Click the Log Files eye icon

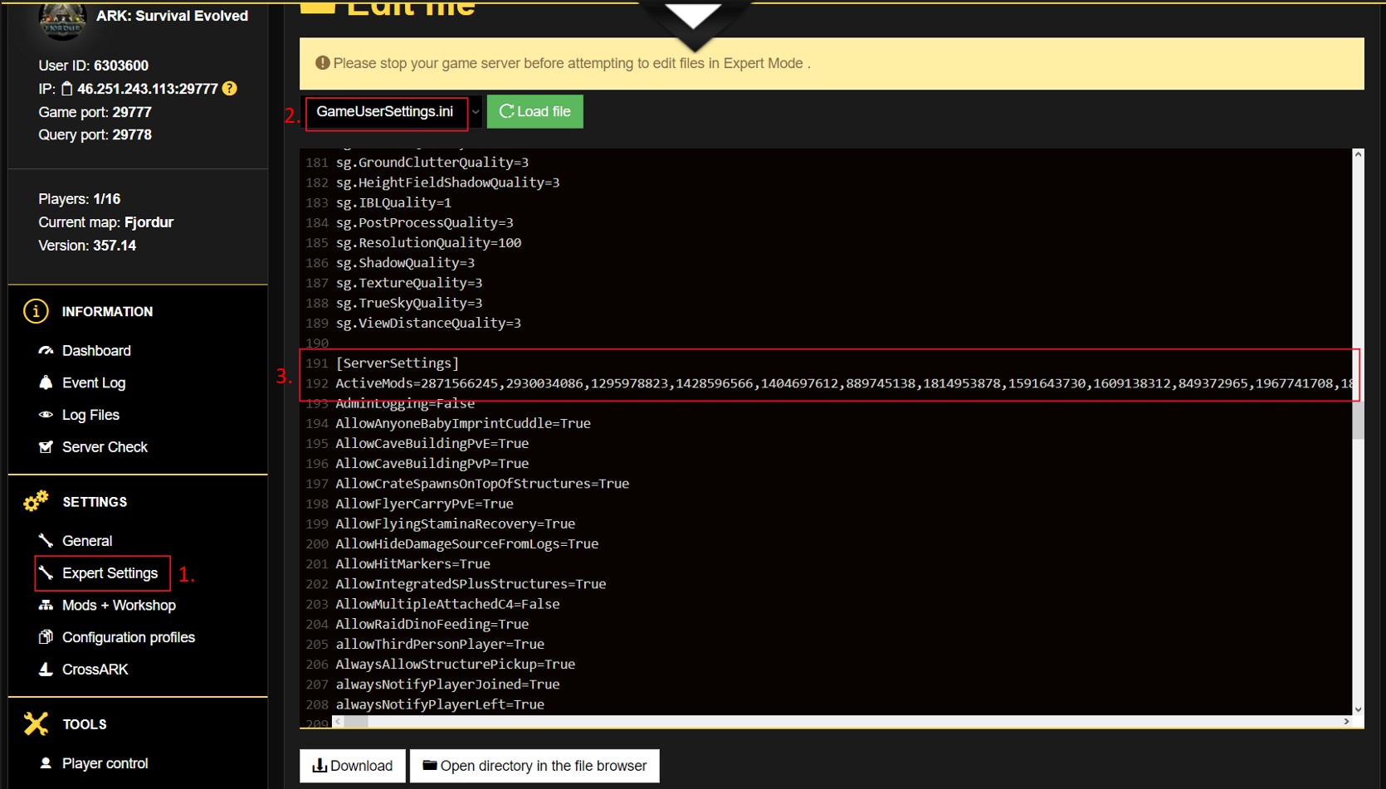click(x=46, y=415)
